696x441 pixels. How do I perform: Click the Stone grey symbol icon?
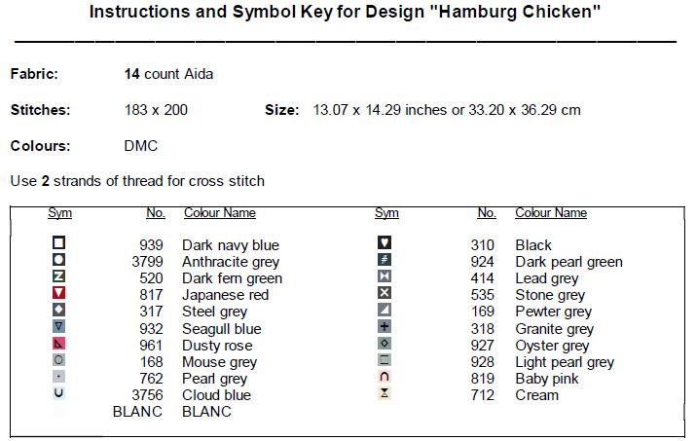tap(385, 293)
